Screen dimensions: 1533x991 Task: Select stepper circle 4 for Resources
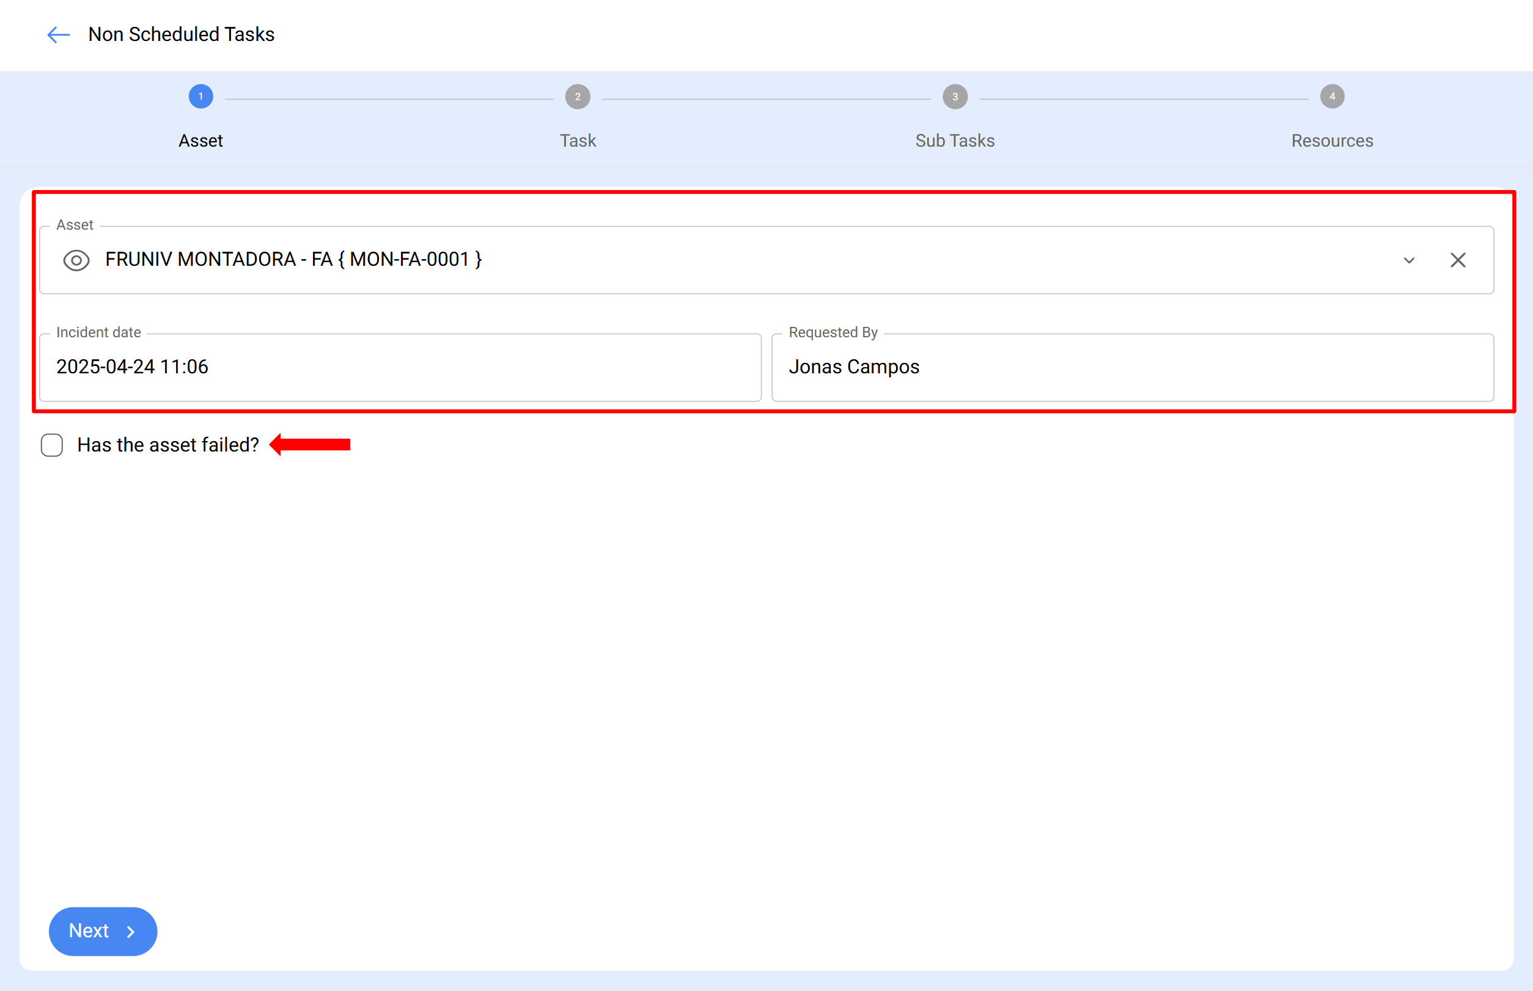[x=1331, y=97]
